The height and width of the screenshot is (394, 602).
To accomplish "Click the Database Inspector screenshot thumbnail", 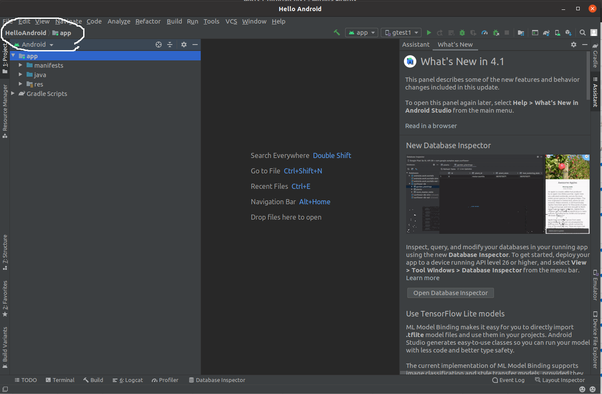I will click(x=497, y=194).
